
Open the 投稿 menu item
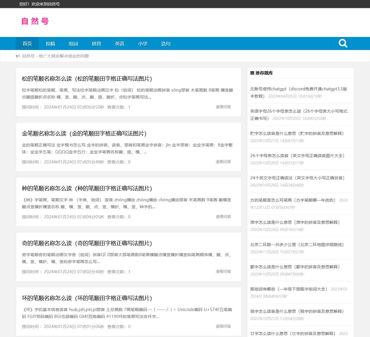[51, 44]
